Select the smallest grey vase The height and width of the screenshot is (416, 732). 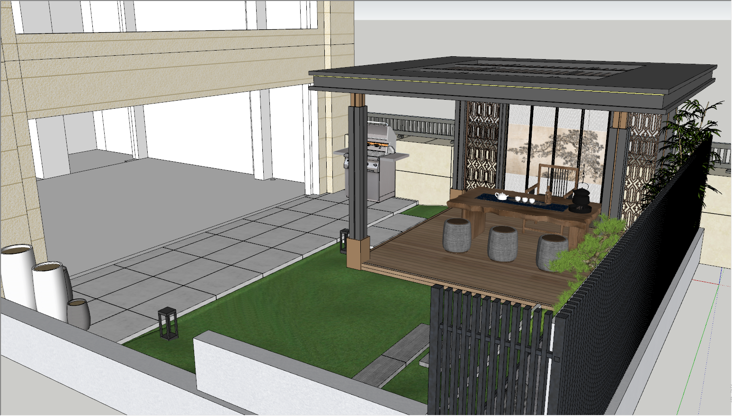[x=79, y=314]
